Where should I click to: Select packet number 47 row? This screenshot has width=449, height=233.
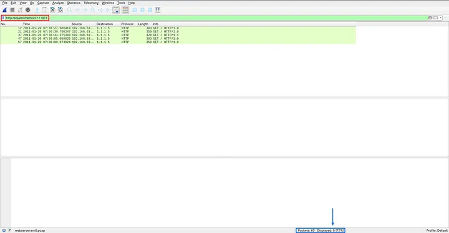coord(178,39)
